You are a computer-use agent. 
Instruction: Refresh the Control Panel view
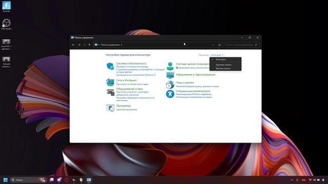pyautogui.click(x=219, y=45)
